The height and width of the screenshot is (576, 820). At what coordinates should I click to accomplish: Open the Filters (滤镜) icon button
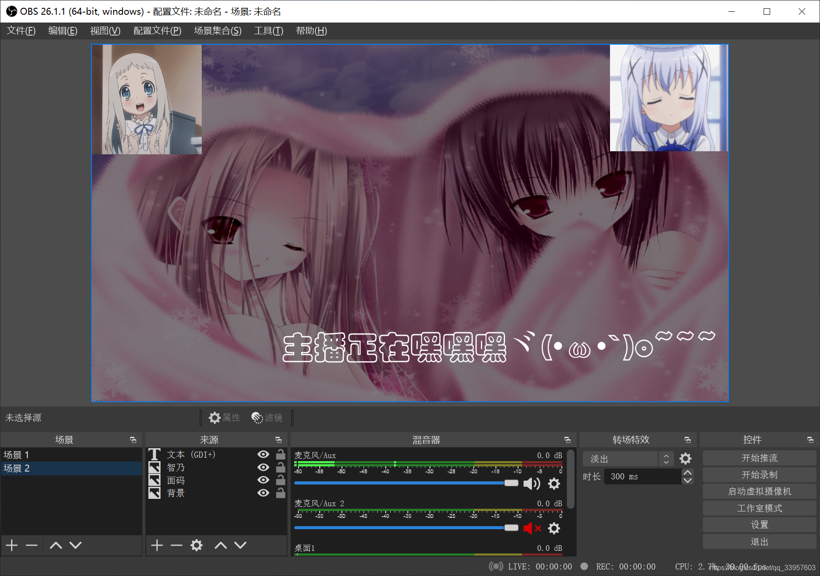click(x=267, y=417)
